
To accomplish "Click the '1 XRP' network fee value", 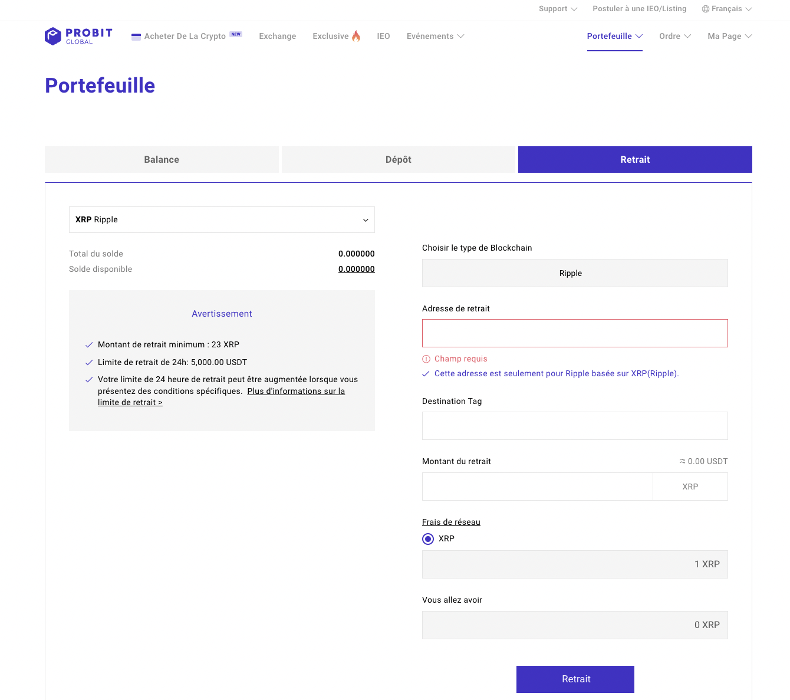I will click(x=707, y=564).
